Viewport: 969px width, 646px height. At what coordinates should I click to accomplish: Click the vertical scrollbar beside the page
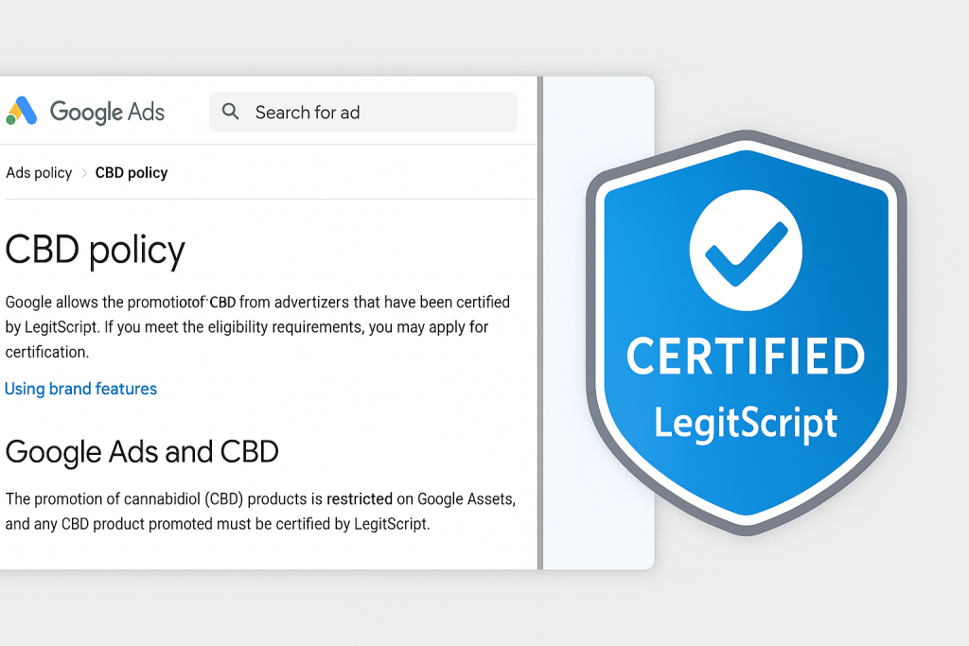(x=540, y=323)
